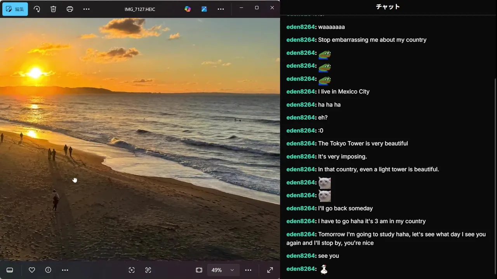This screenshot has width=497, height=279.
Task: Click the ':0' chat message
Action: tap(320, 131)
